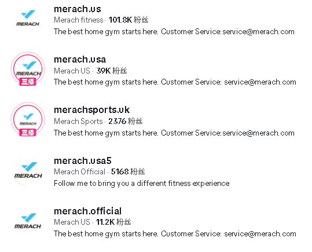
Task: Open the merach.usa username link
Action: 80,59
